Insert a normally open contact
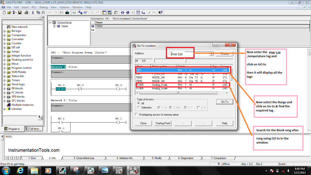 pyautogui.click(x=123, y=13)
